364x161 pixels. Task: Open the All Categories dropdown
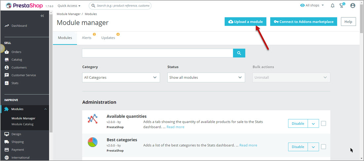tap(121, 78)
